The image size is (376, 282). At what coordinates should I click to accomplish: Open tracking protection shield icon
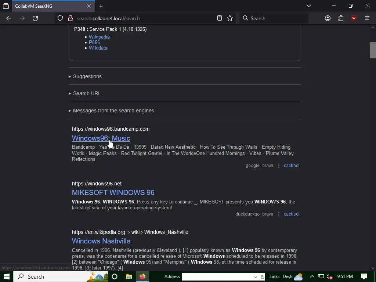click(60, 18)
